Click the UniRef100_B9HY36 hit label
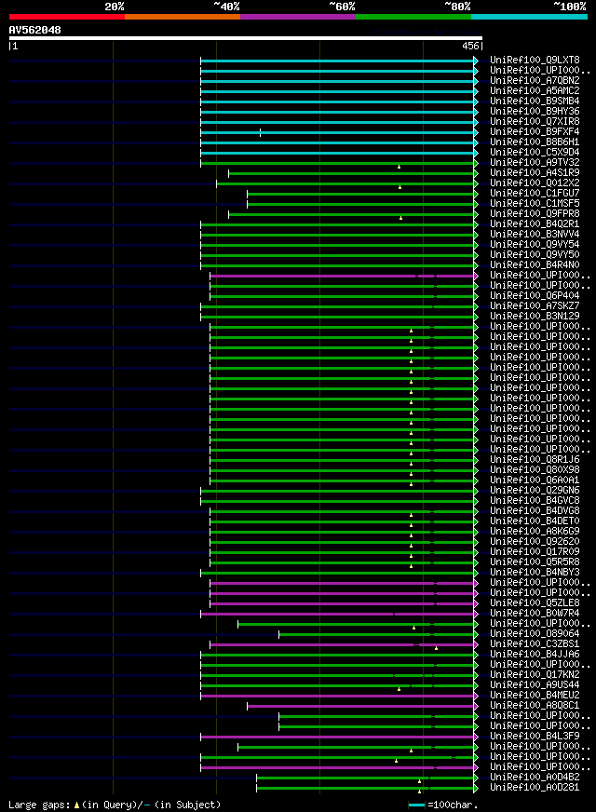This screenshot has height=812, width=596. (535, 112)
